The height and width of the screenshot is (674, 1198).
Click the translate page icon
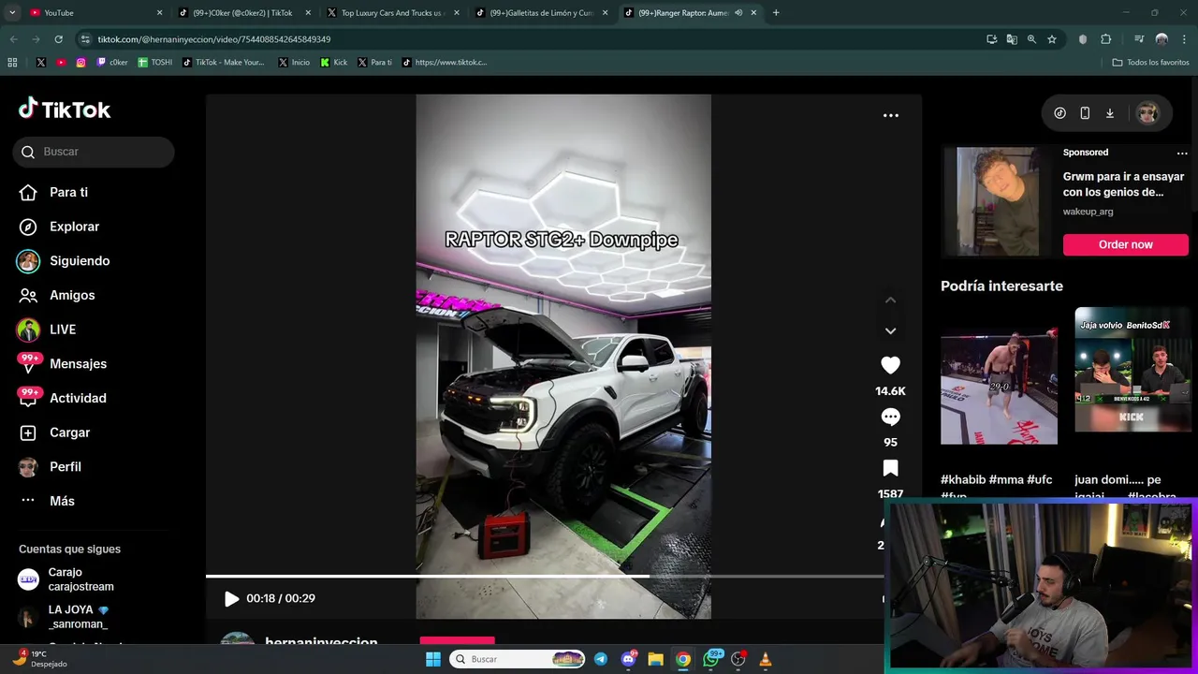(x=1012, y=39)
